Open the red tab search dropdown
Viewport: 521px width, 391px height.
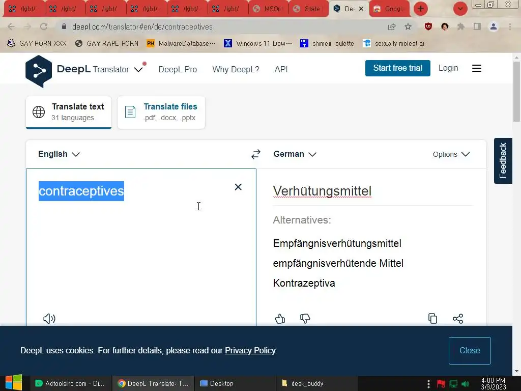460,9
